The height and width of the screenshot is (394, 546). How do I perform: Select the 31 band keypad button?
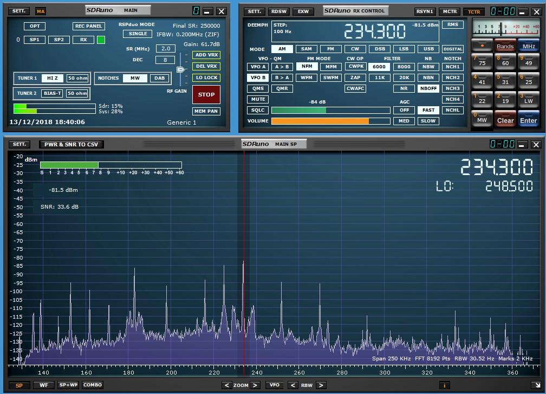(505, 81)
